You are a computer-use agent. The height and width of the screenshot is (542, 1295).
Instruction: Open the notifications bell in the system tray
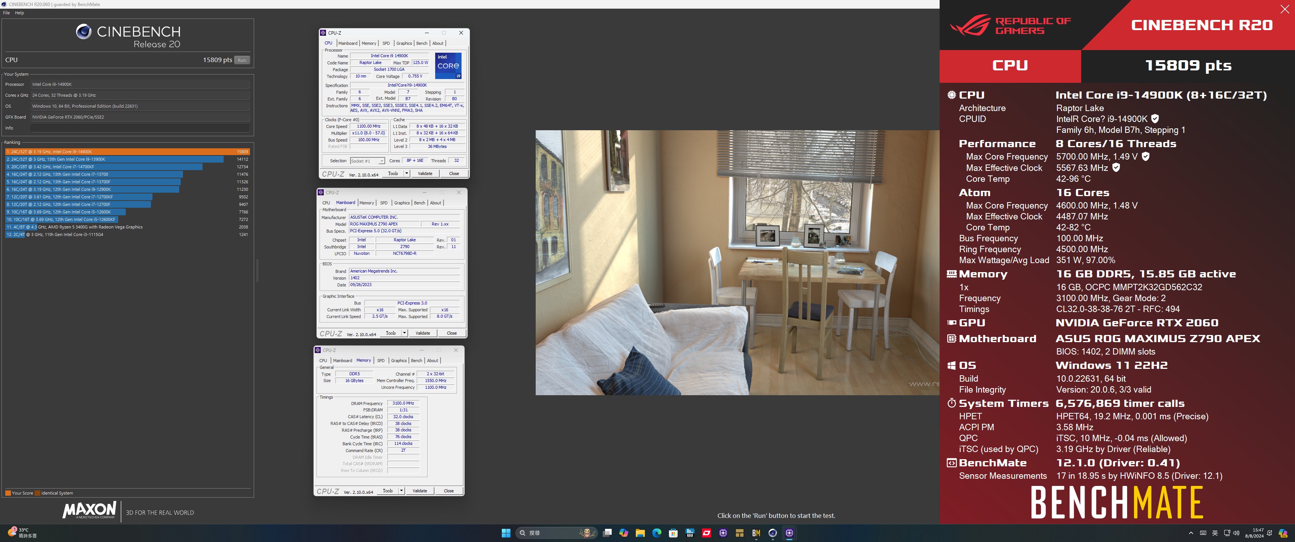(1270, 533)
